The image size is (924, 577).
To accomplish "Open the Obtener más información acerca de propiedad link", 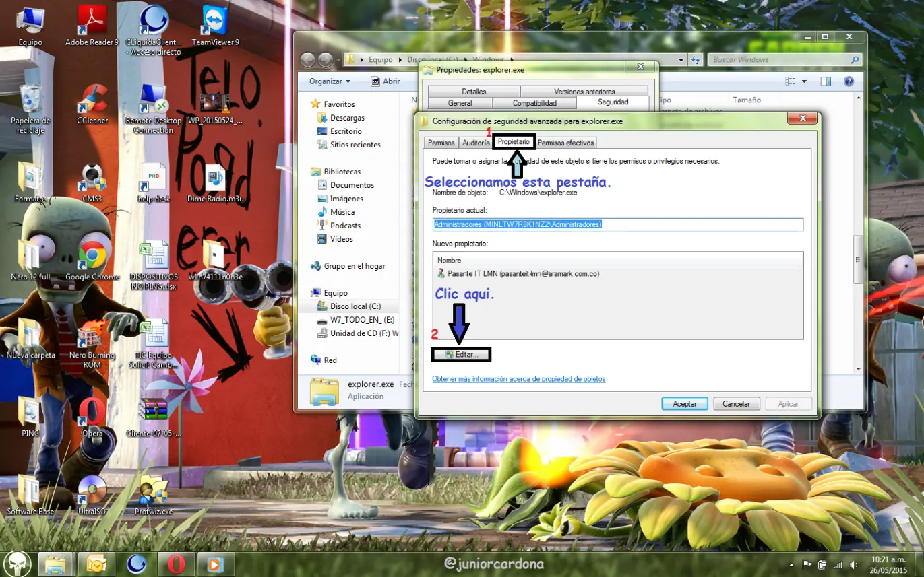I will click(519, 379).
